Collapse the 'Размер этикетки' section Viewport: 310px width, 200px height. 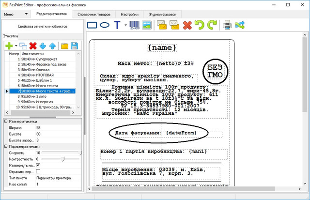tap(6, 121)
